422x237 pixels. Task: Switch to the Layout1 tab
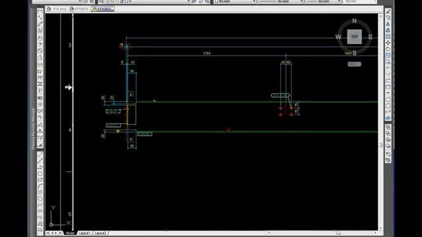(84, 233)
